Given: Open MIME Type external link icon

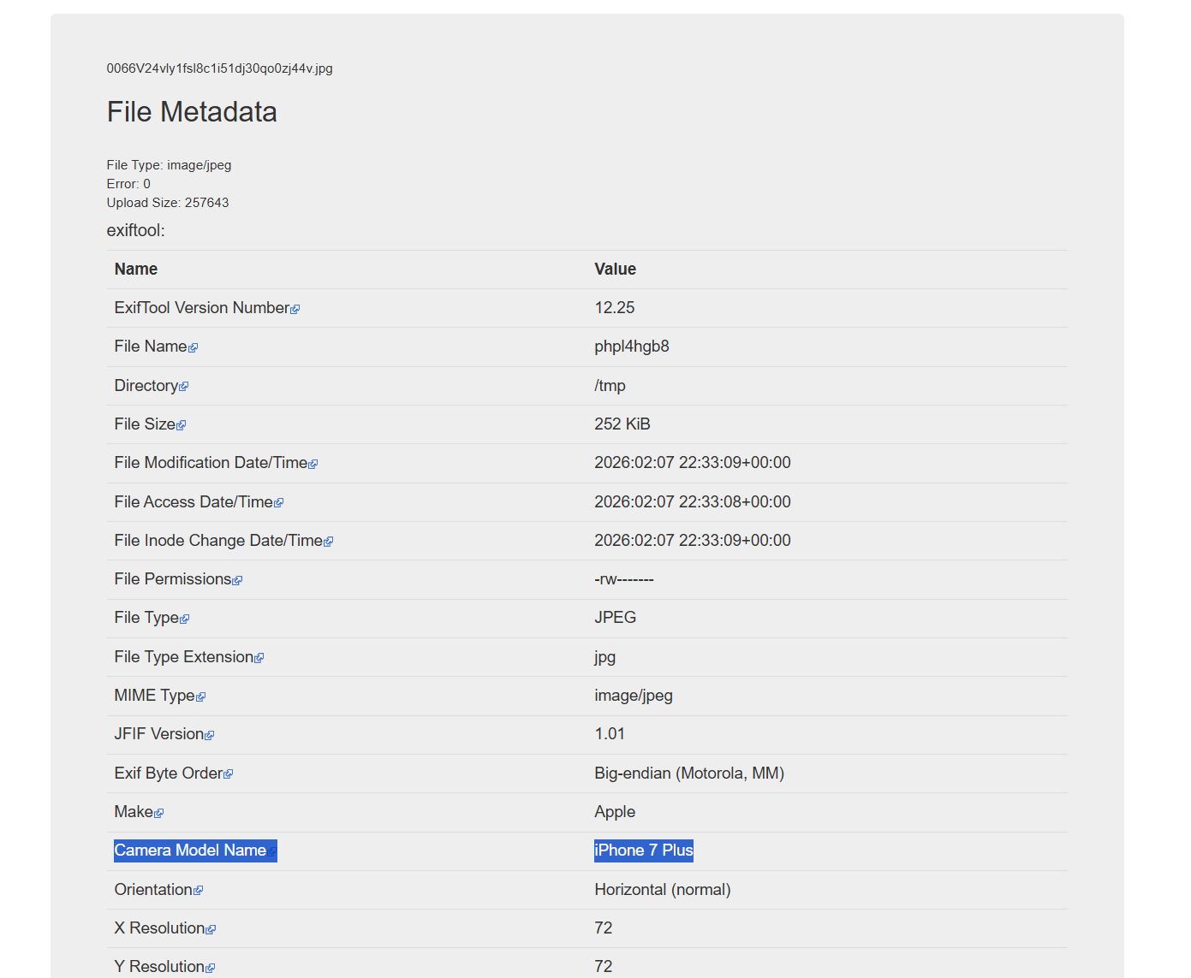Looking at the screenshot, I should point(201,697).
